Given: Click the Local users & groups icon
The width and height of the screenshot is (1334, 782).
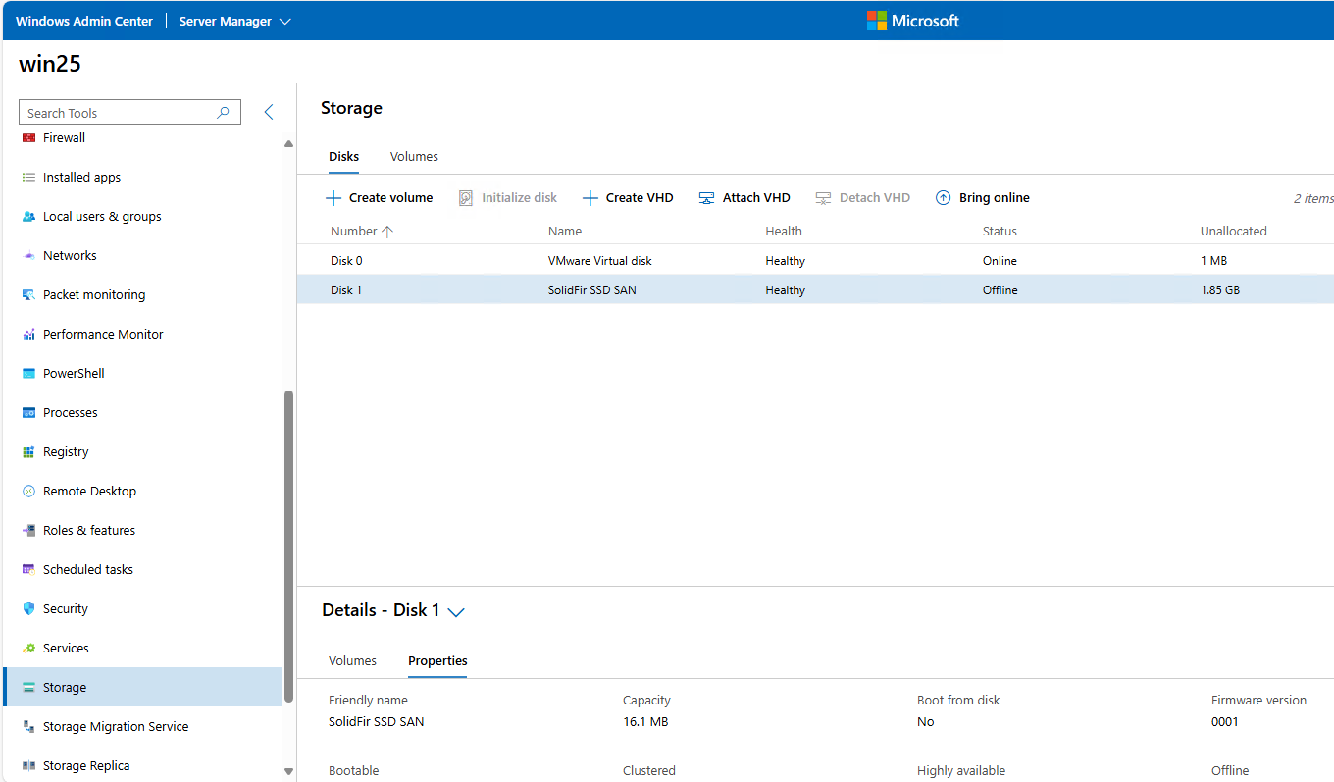Looking at the screenshot, I should [x=28, y=217].
